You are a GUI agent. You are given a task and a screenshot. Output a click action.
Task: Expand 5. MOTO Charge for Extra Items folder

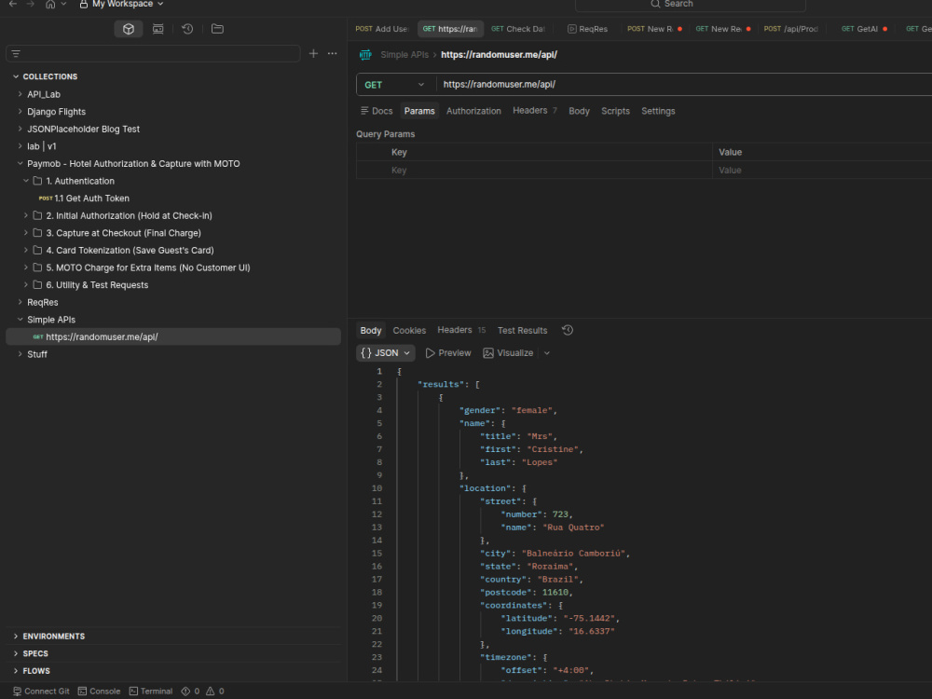point(26,267)
